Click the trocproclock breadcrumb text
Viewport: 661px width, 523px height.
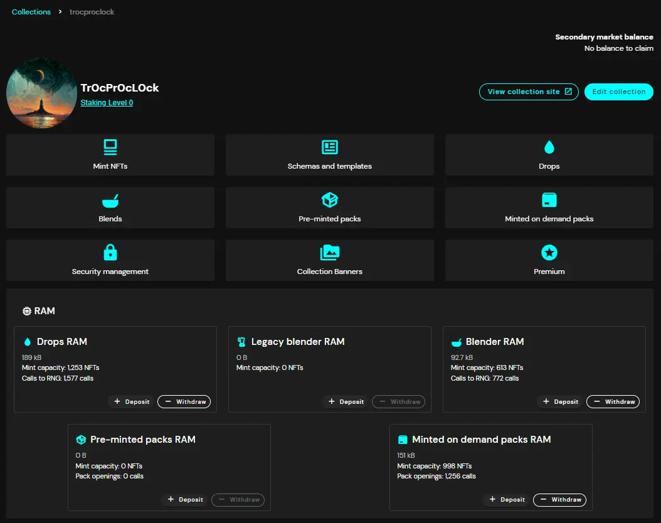(x=92, y=12)
